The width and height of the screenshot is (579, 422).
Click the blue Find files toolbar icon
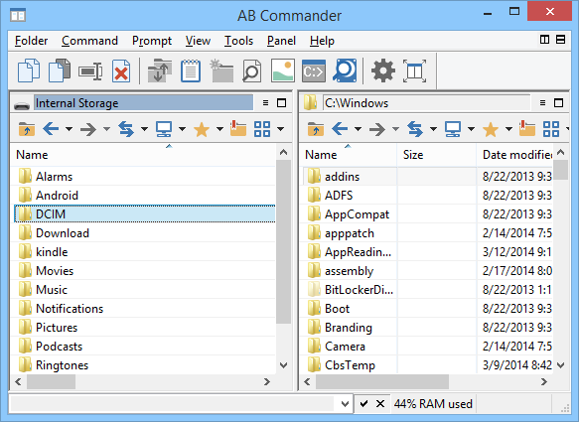(x=345, y=70)
